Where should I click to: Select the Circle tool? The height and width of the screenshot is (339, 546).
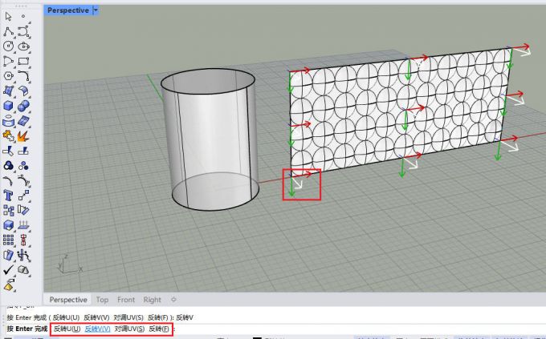point(8,46)
